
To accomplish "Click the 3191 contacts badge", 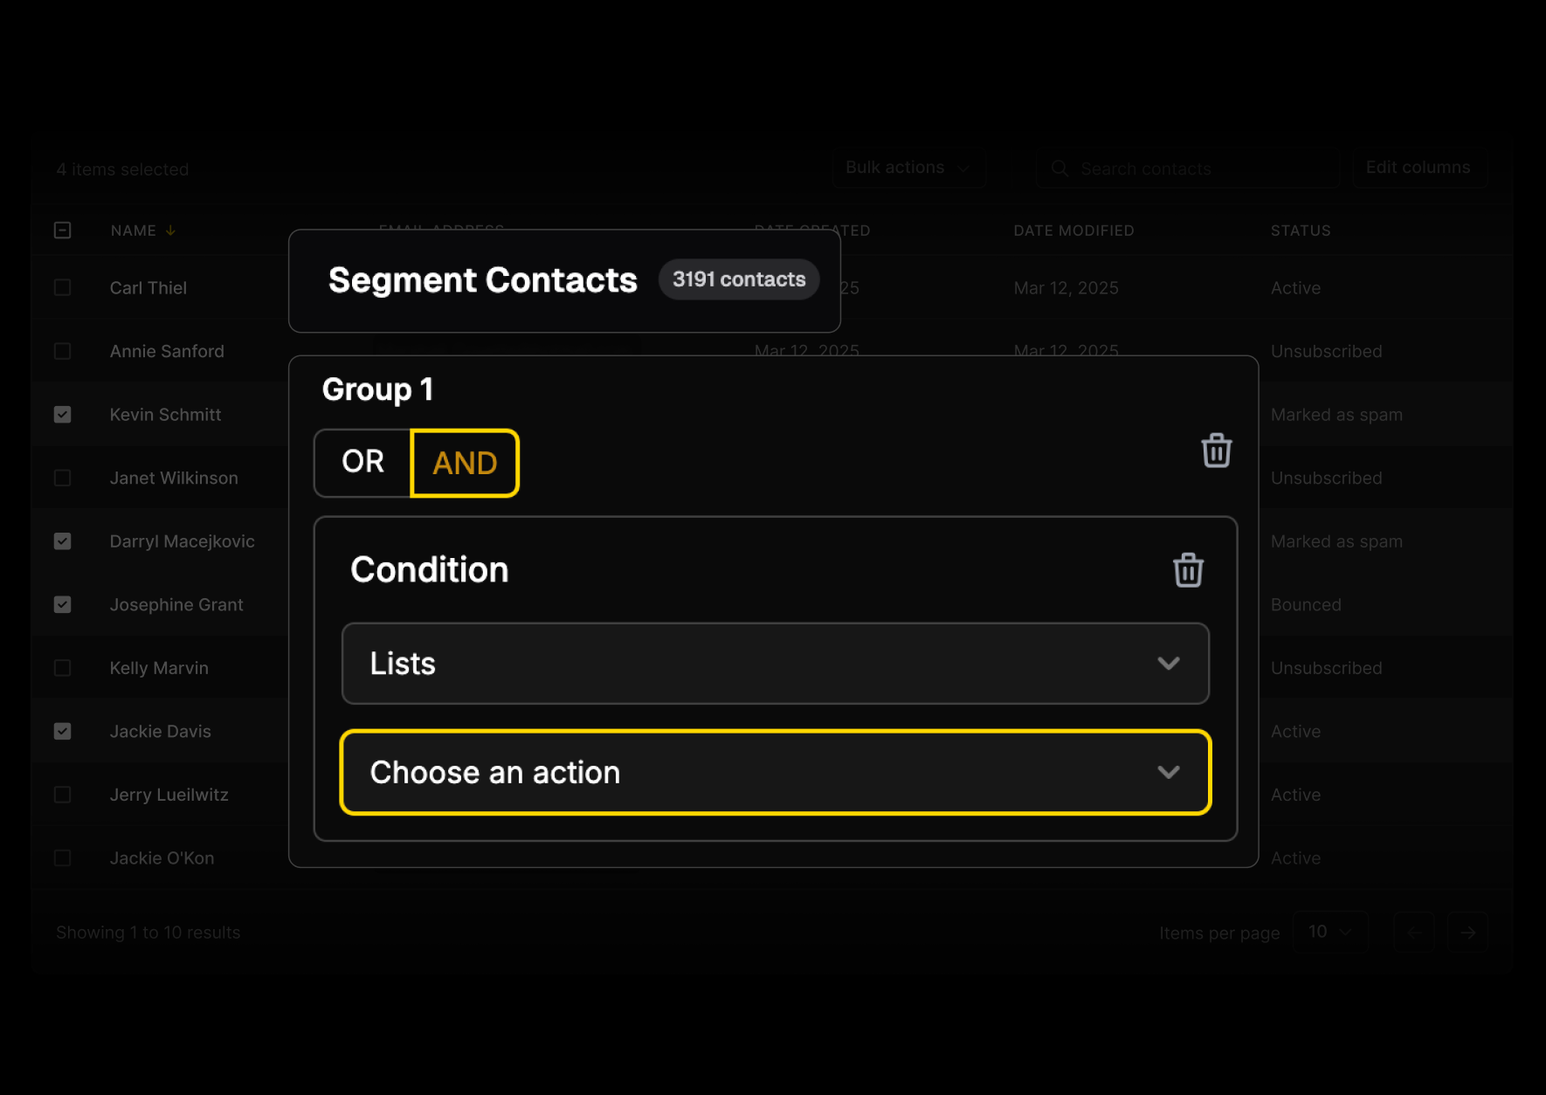I will 739,279.
